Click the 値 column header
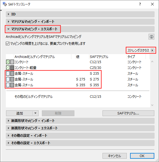This screenshot has height=162, width=159. [x=82, y=57]
